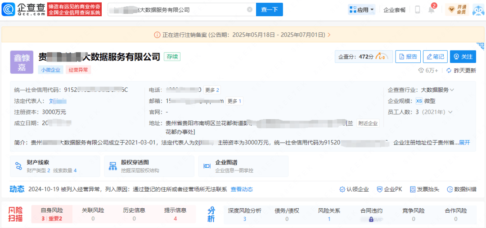The image size is (486, 228).
Task: Open the mobile phone app icon
Action: [x=417, y=9]
